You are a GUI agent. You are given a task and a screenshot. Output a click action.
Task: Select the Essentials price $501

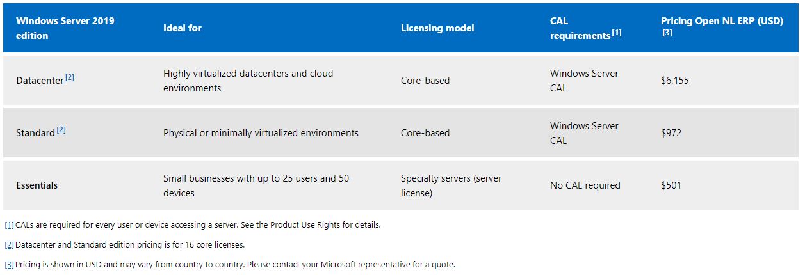coord(671,185)
